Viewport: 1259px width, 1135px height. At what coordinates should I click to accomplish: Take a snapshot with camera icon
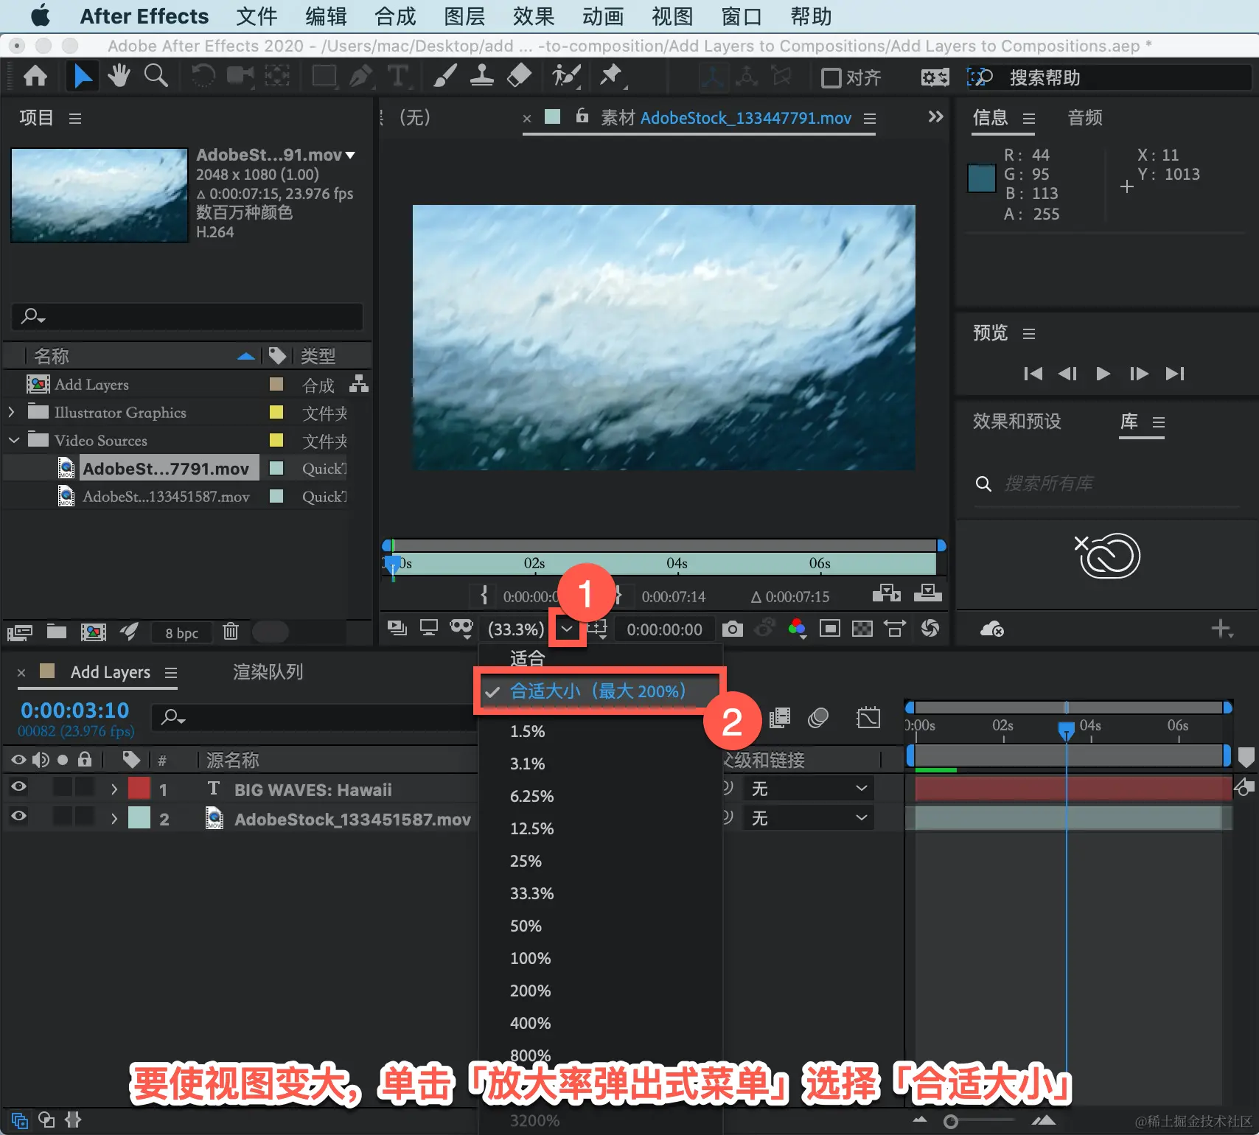coord(733,629)
